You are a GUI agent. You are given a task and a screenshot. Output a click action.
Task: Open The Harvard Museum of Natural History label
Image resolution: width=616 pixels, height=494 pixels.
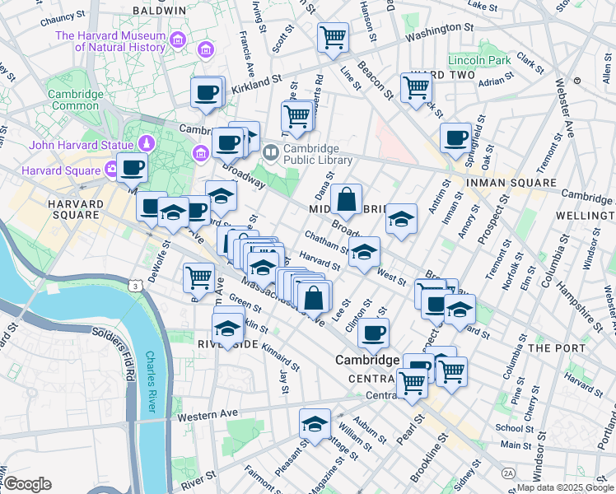[x=110, y=41]
